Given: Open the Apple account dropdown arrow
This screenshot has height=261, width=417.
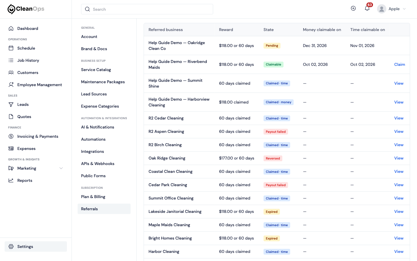Looking at the screenshot, I should (x=404, y=9).
